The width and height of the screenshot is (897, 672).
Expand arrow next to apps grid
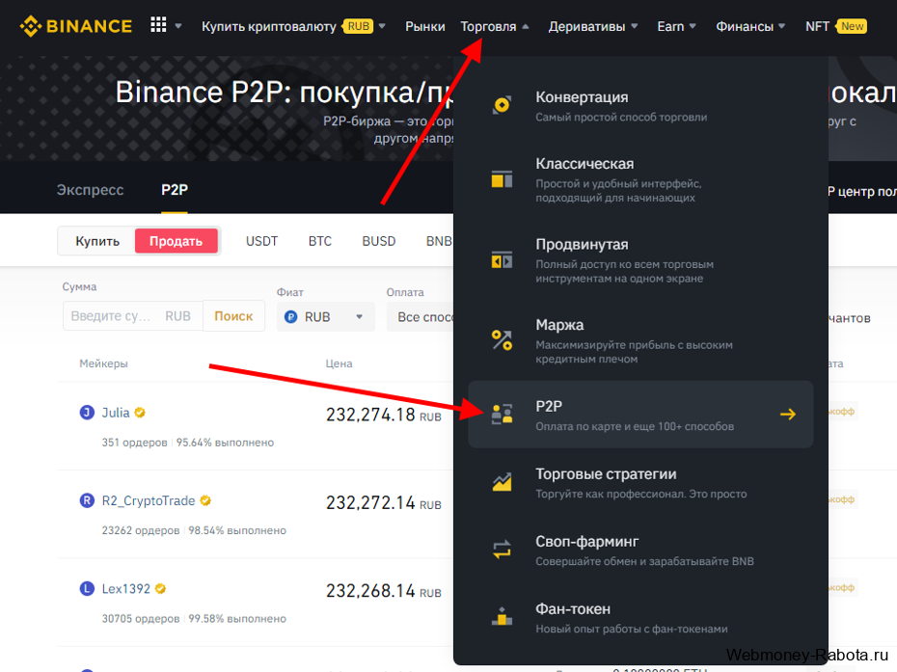[x=178, y=26]
